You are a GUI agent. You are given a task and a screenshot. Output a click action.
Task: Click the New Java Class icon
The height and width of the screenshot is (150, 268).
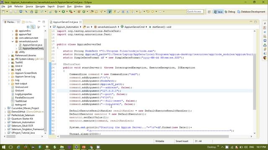pyautogui.click(x=84, y=12)
